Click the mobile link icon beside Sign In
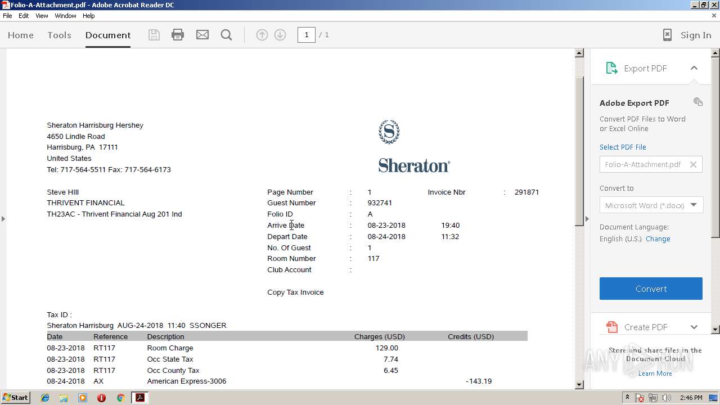The height and width of the screenshot is (405, 720). coord(667,35)
